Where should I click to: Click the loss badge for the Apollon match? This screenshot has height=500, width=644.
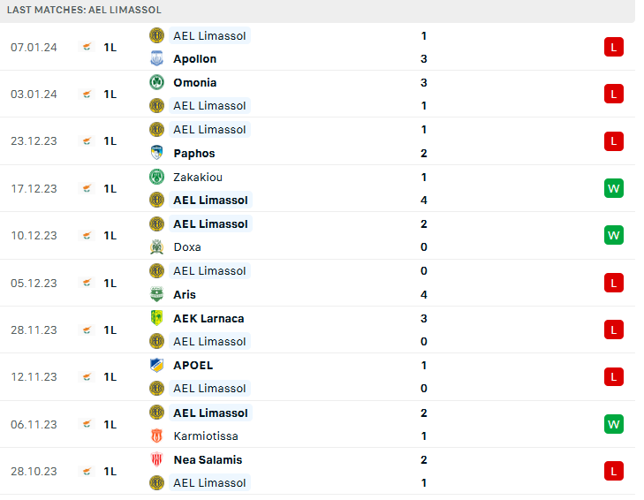[x=614, y=47]
